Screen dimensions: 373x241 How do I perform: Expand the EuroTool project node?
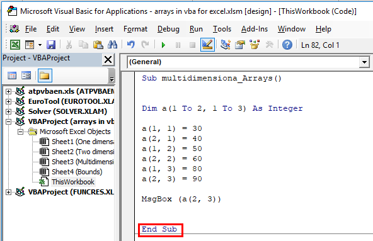click(8, 101)
